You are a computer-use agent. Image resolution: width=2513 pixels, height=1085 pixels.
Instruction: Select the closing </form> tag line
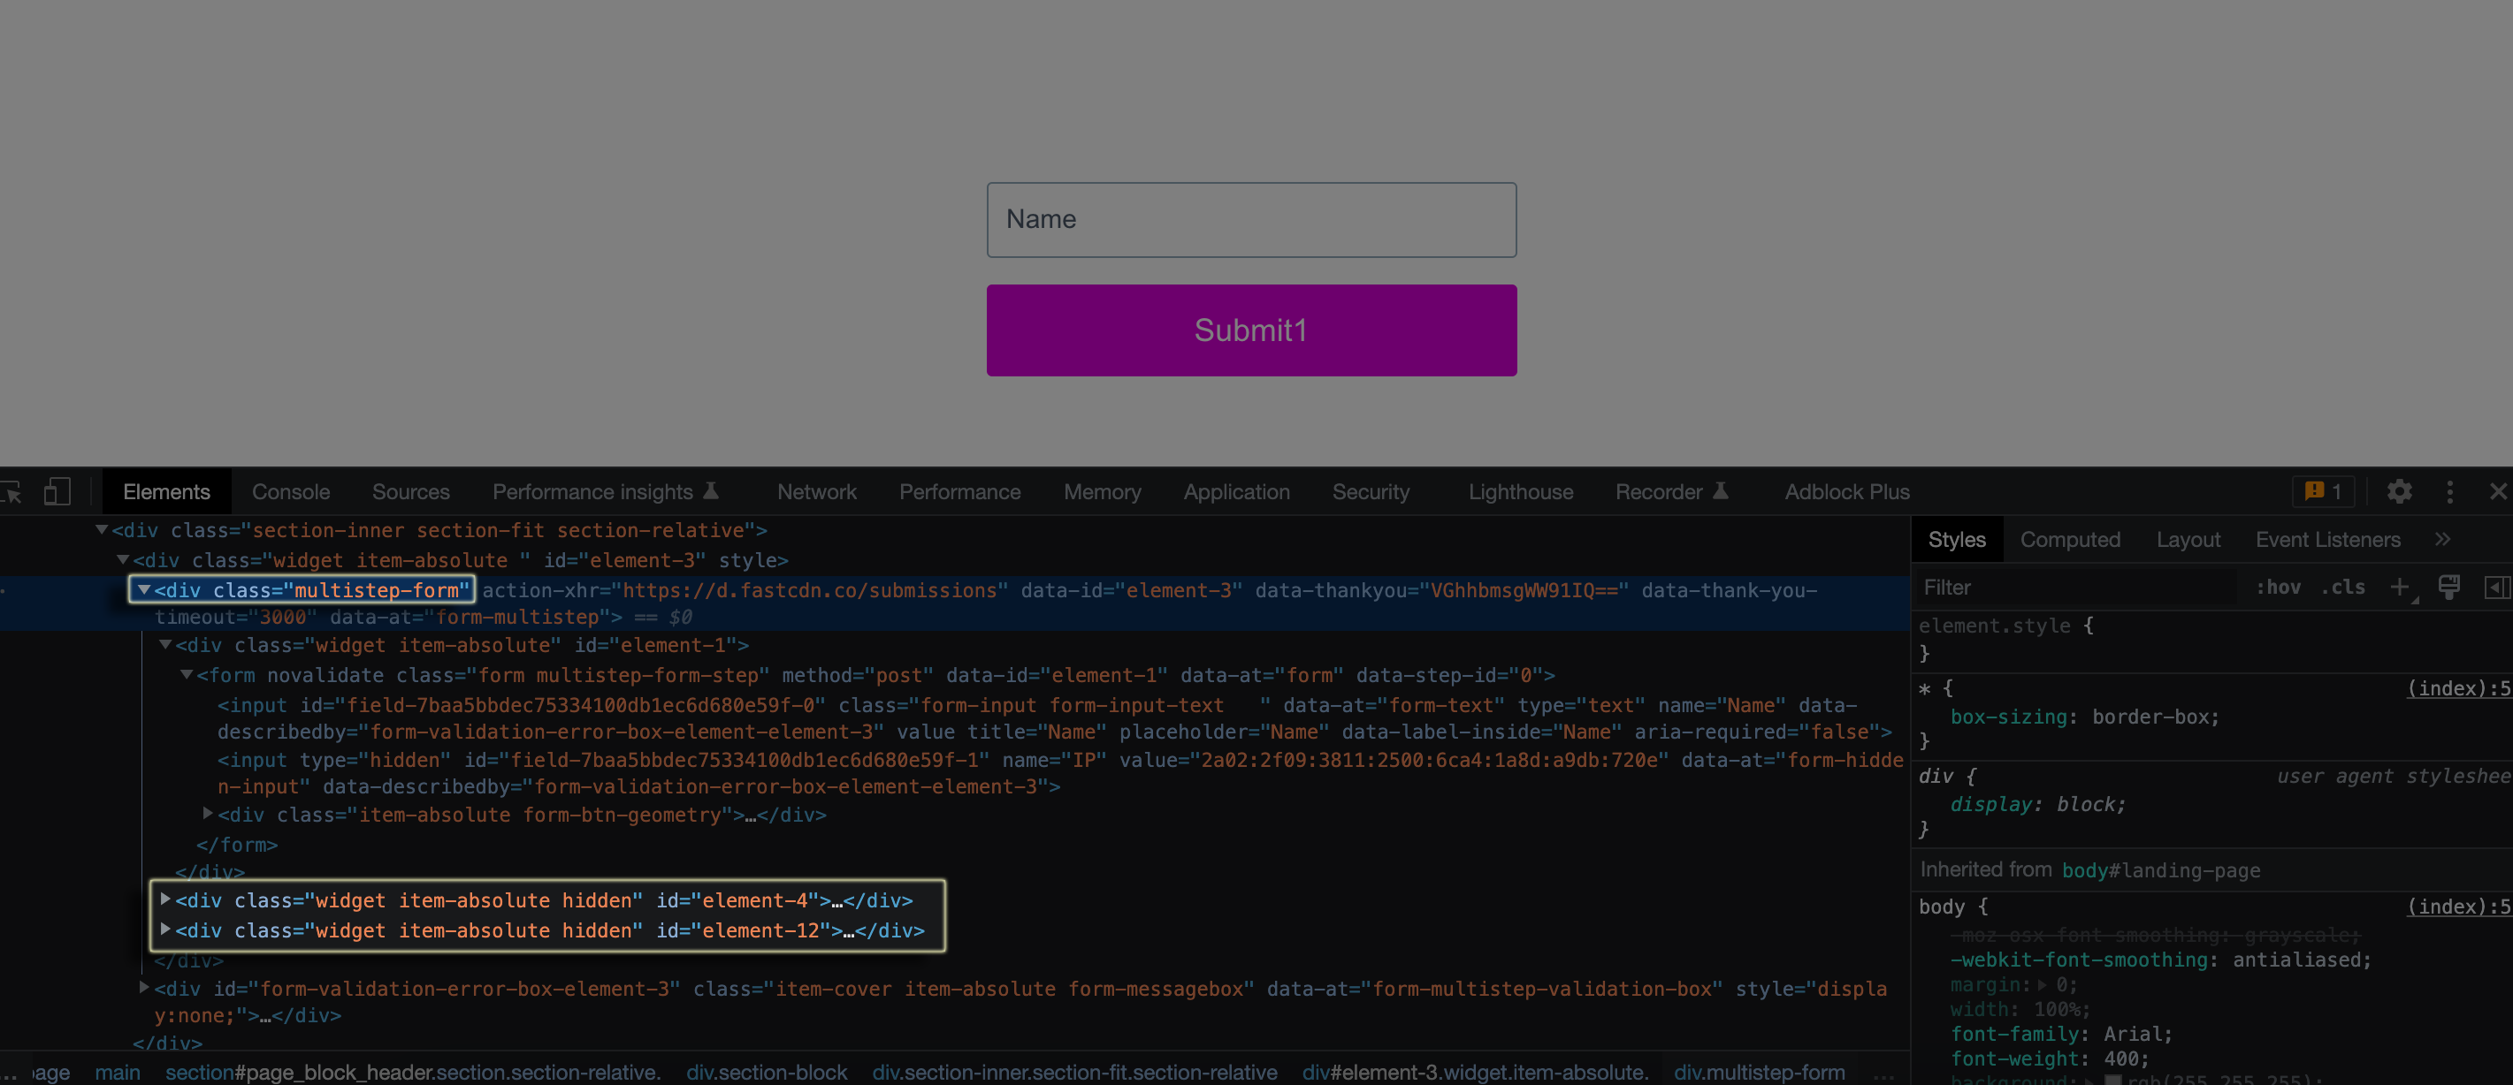(x=237, y=846)
